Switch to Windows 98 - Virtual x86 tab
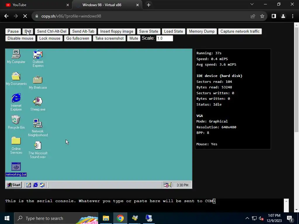 (107, 5)
